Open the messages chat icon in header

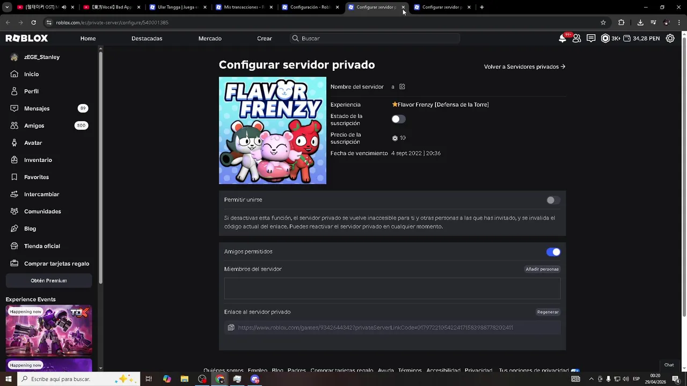[x=591, y=39]
